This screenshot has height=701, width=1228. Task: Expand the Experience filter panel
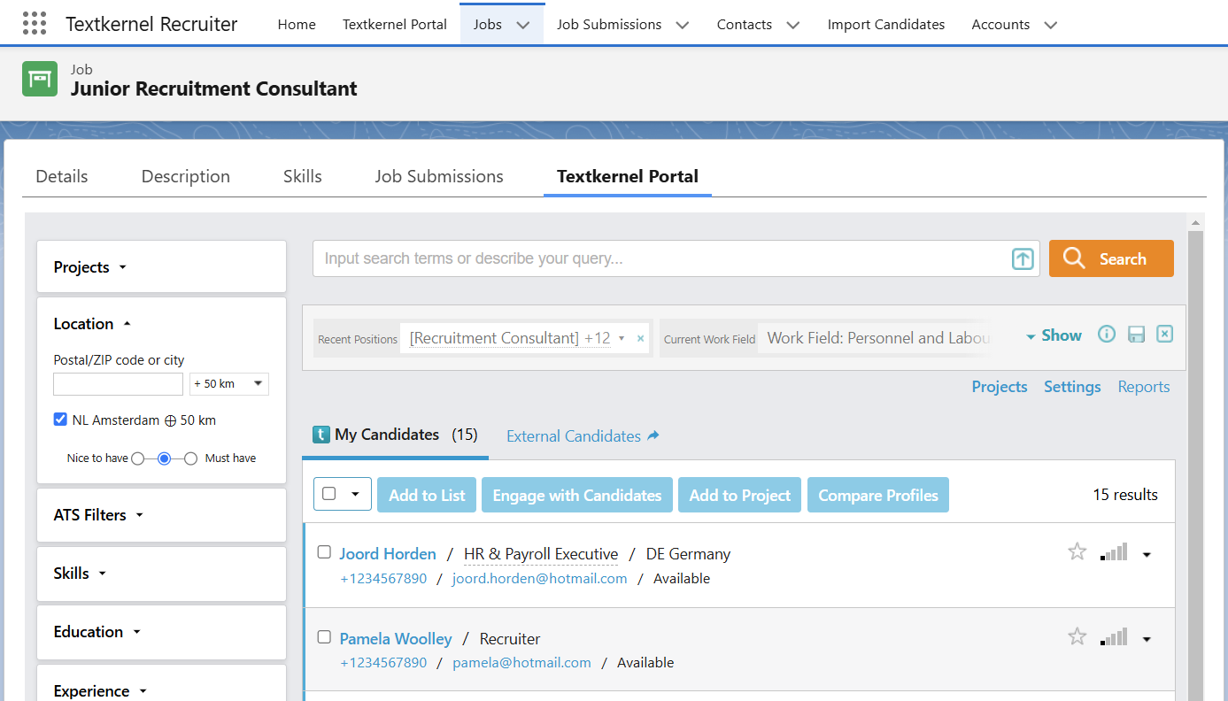click(x=161, y=683)
